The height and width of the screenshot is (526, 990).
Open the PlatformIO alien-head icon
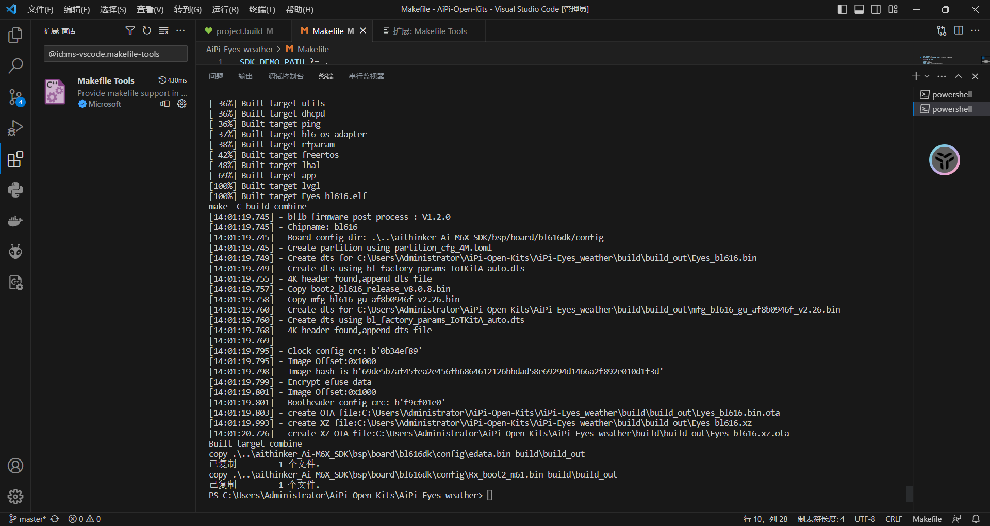tap(15, 252)
